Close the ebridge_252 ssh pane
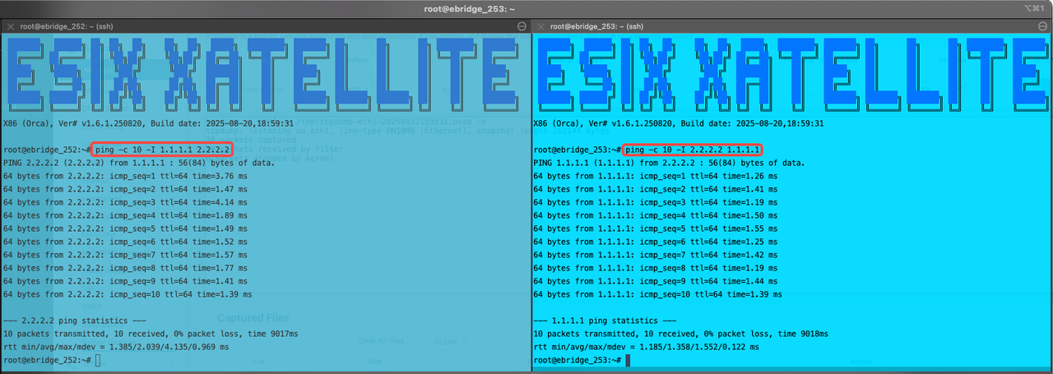The image size is (1053, 374). (10, 26)
